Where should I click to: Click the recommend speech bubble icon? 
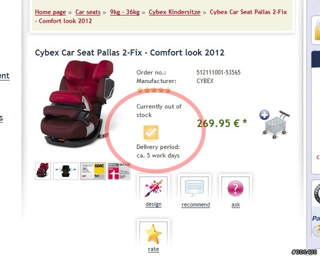pyautogui.click(x=194, y=188)
